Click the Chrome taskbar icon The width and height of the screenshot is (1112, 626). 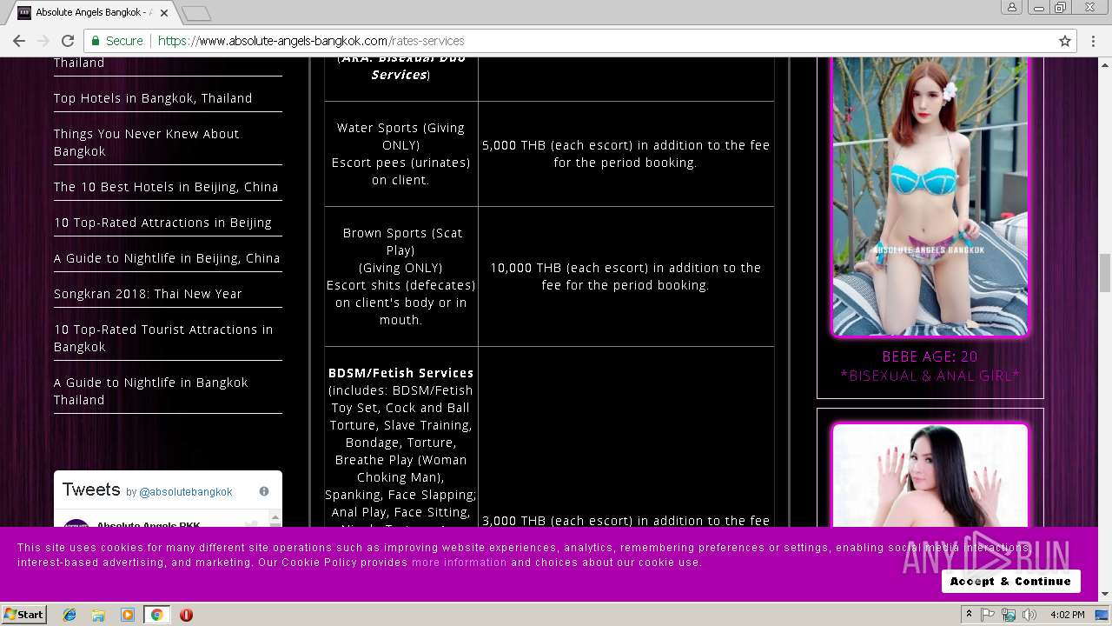(x=156, y=615)
